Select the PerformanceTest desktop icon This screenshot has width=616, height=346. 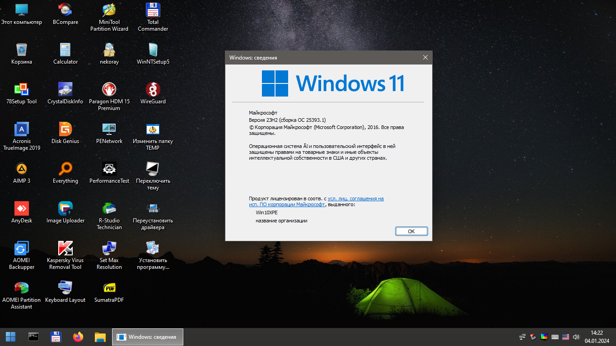click(x=109, y=173)
